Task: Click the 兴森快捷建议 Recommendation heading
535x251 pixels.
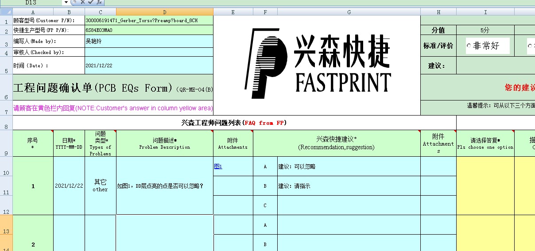Action: tap(337, 143)
